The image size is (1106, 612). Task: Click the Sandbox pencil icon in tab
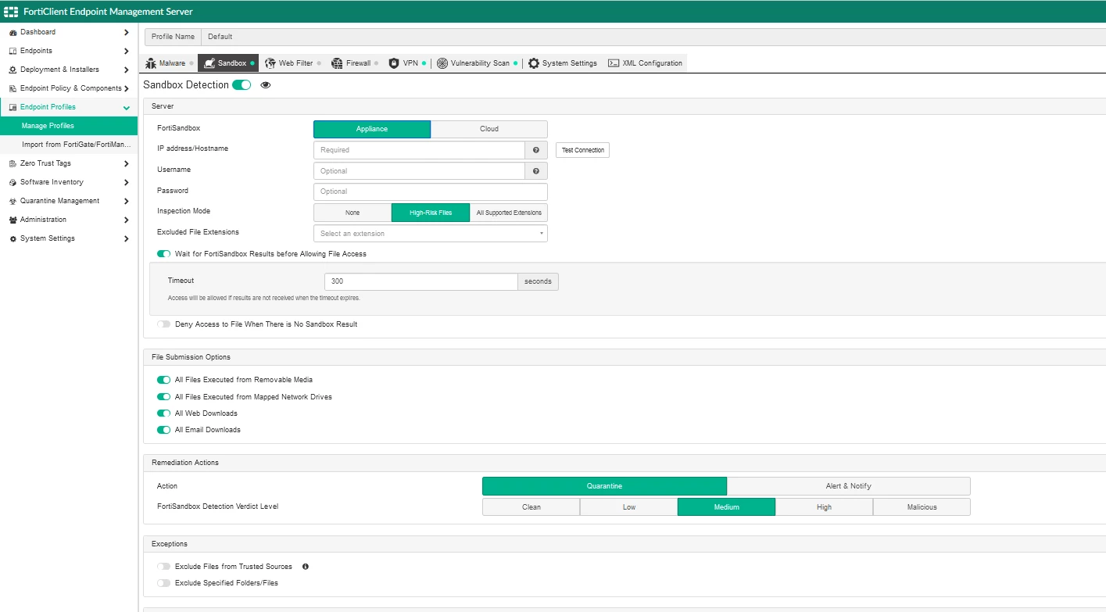pos(209,63)
